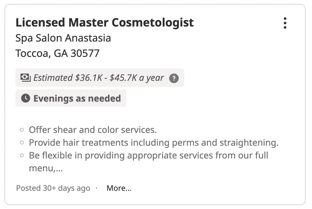Image resolution: width=312 pixels, height=209 pixels.
Task: Click the salary estimate help question mark
Action: (174, 78)
